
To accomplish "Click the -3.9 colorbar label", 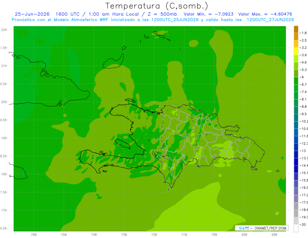I will 304,55.
